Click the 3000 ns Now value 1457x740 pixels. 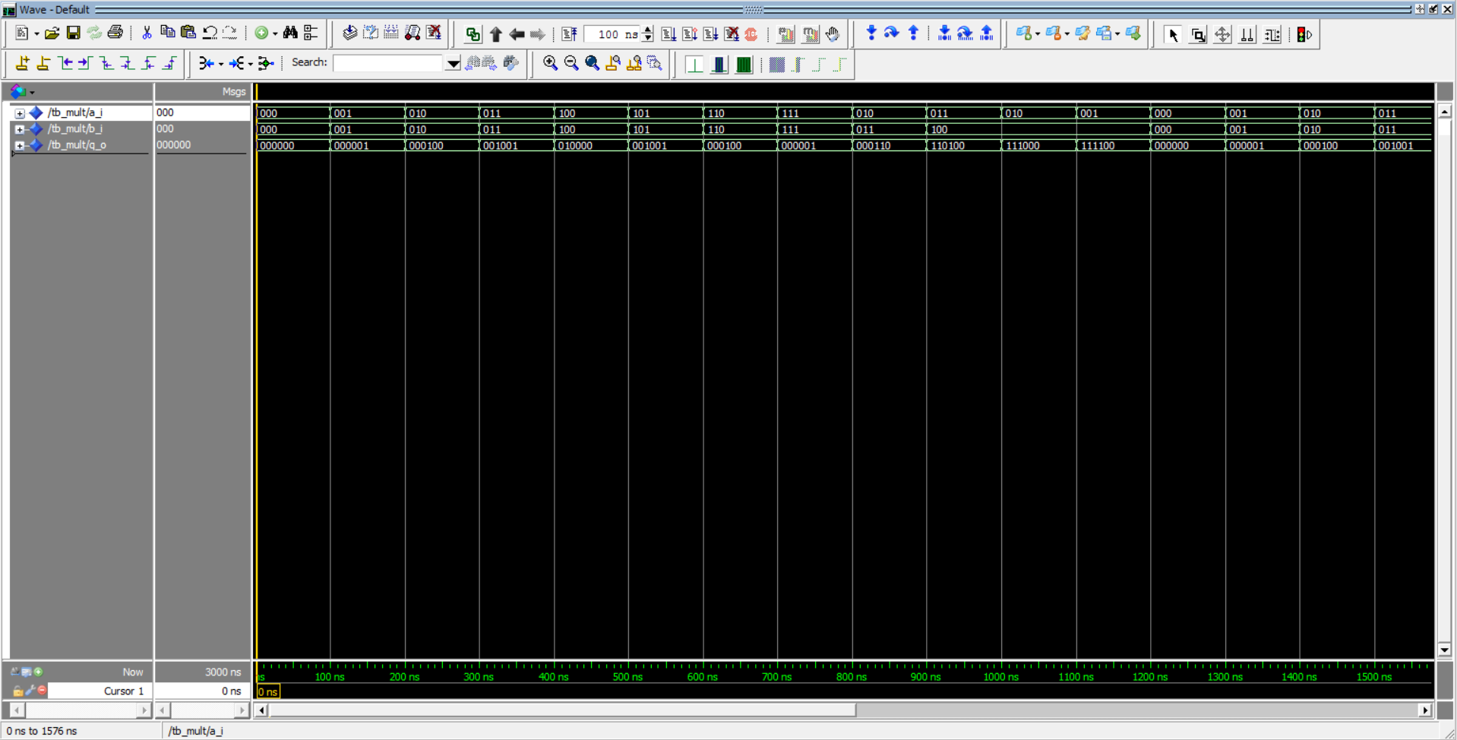click(x=223, y=672)
